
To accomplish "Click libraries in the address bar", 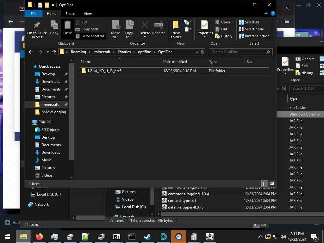I will 124,52.
